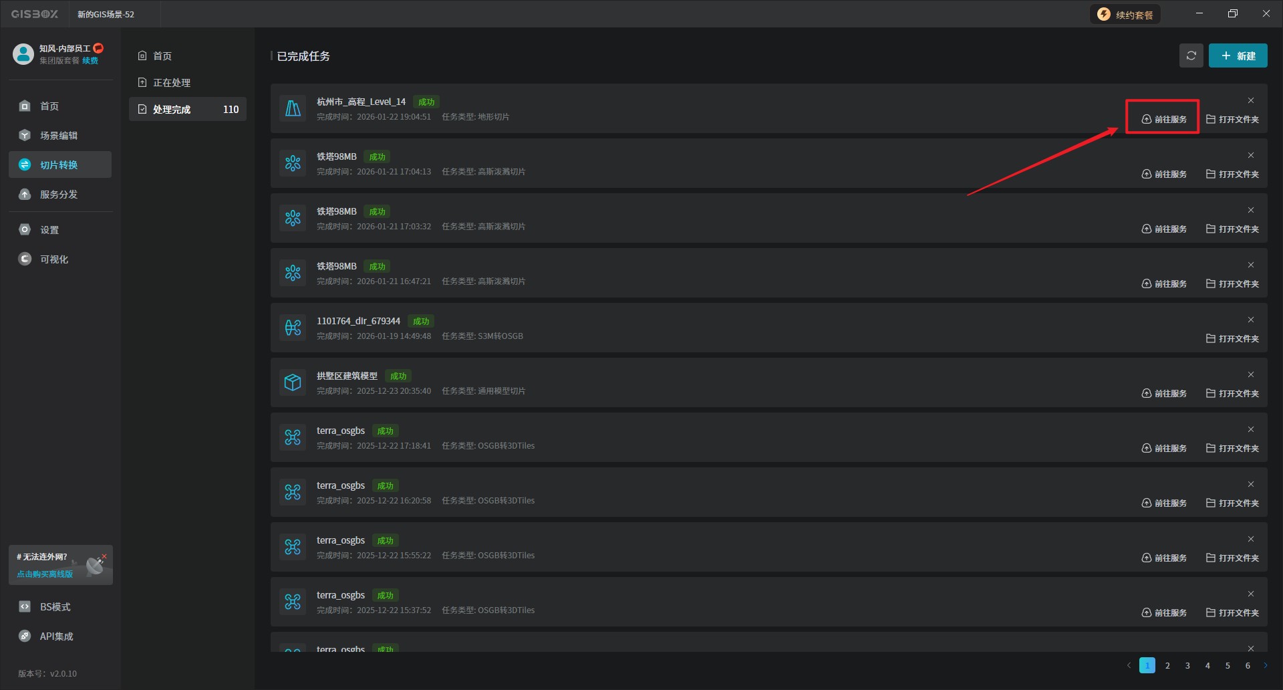Click the cube icon of 拱墅区建筑模型
This screenshot has width=1283, height=690.
click(293, 382)
